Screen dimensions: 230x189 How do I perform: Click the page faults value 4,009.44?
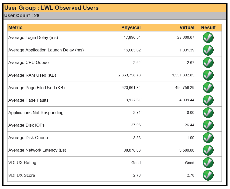coord(187,100)
